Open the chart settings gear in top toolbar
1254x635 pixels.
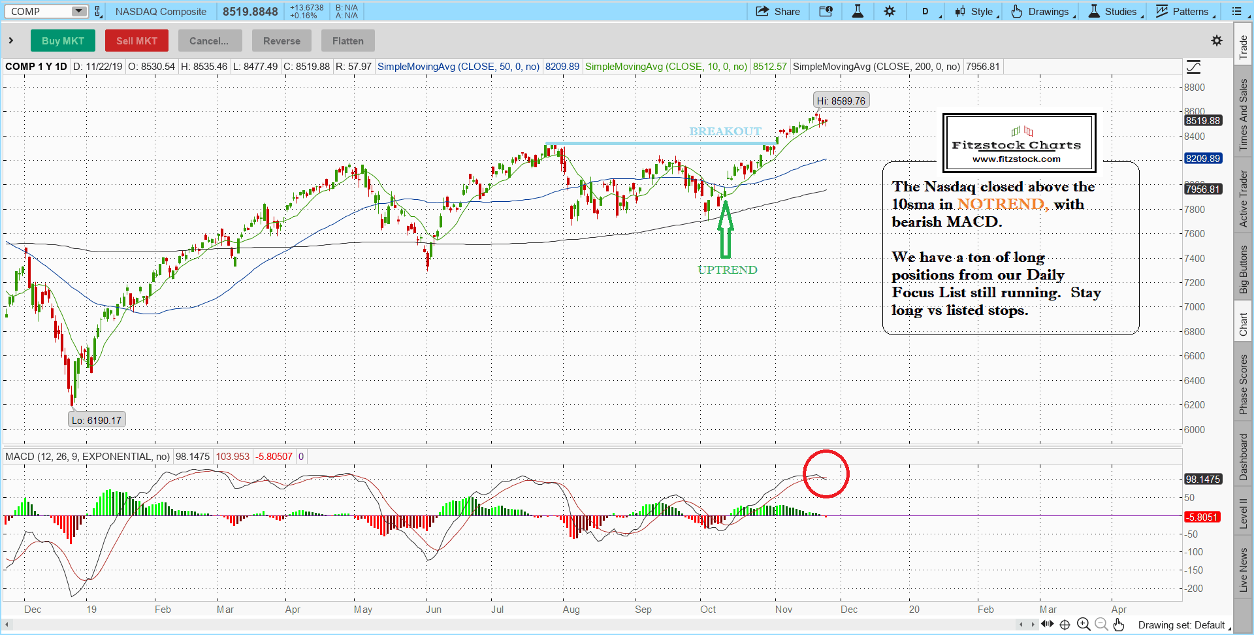pyautogui.click(x=890, y=11)
